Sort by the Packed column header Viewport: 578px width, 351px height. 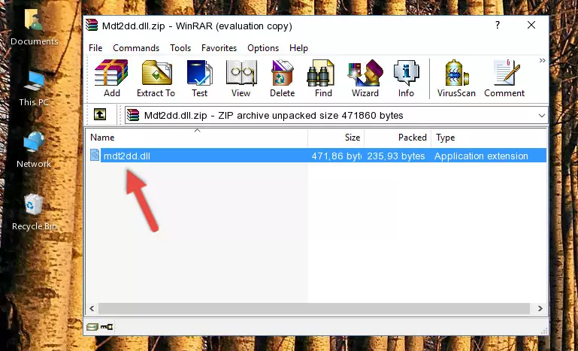tap(398, 138)
